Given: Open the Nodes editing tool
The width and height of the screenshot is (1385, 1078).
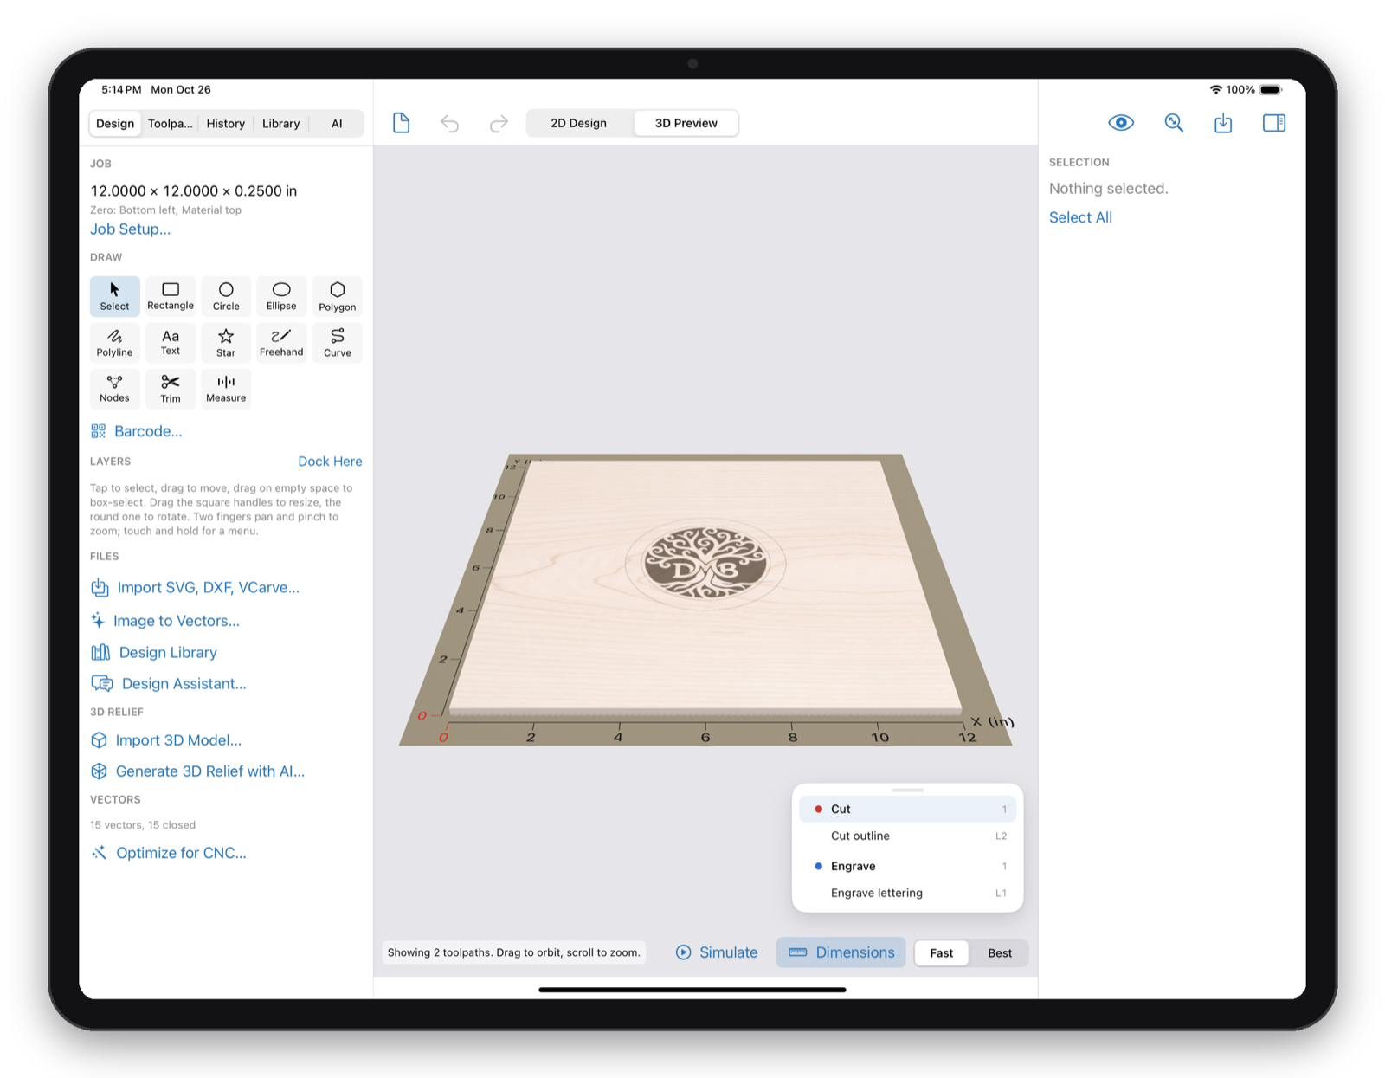Looking at the screenshot, I should tap(114, 389).
